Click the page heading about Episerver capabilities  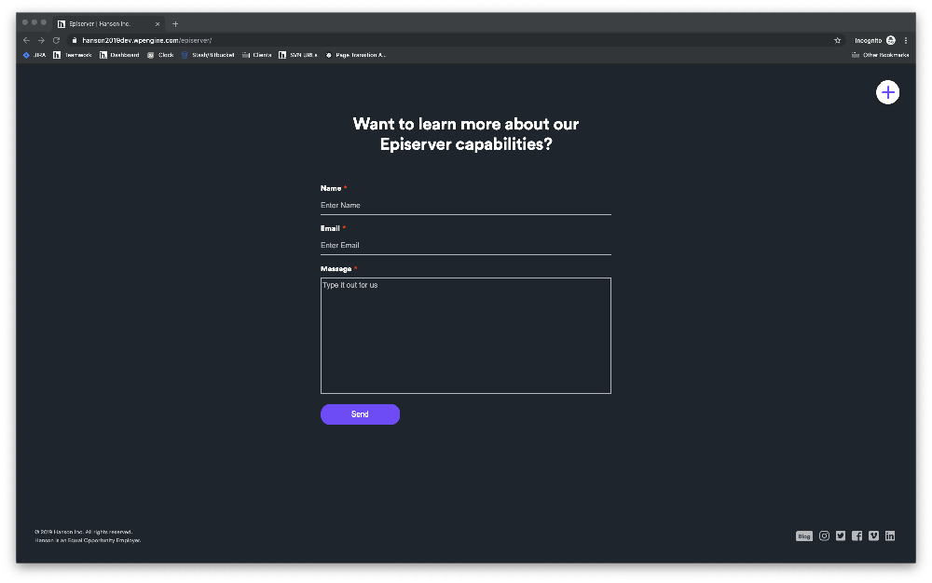pyautogui.click(x=465, y=134)
